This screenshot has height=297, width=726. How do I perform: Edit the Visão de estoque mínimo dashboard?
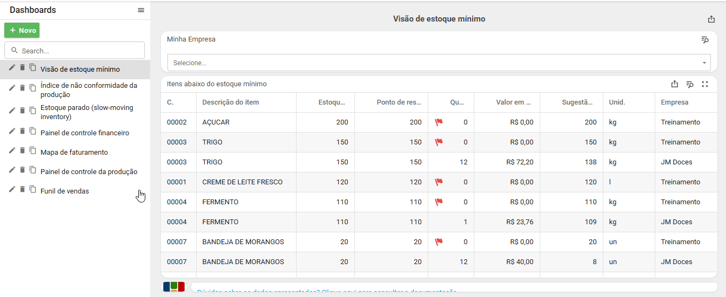(x=12, y=67)
